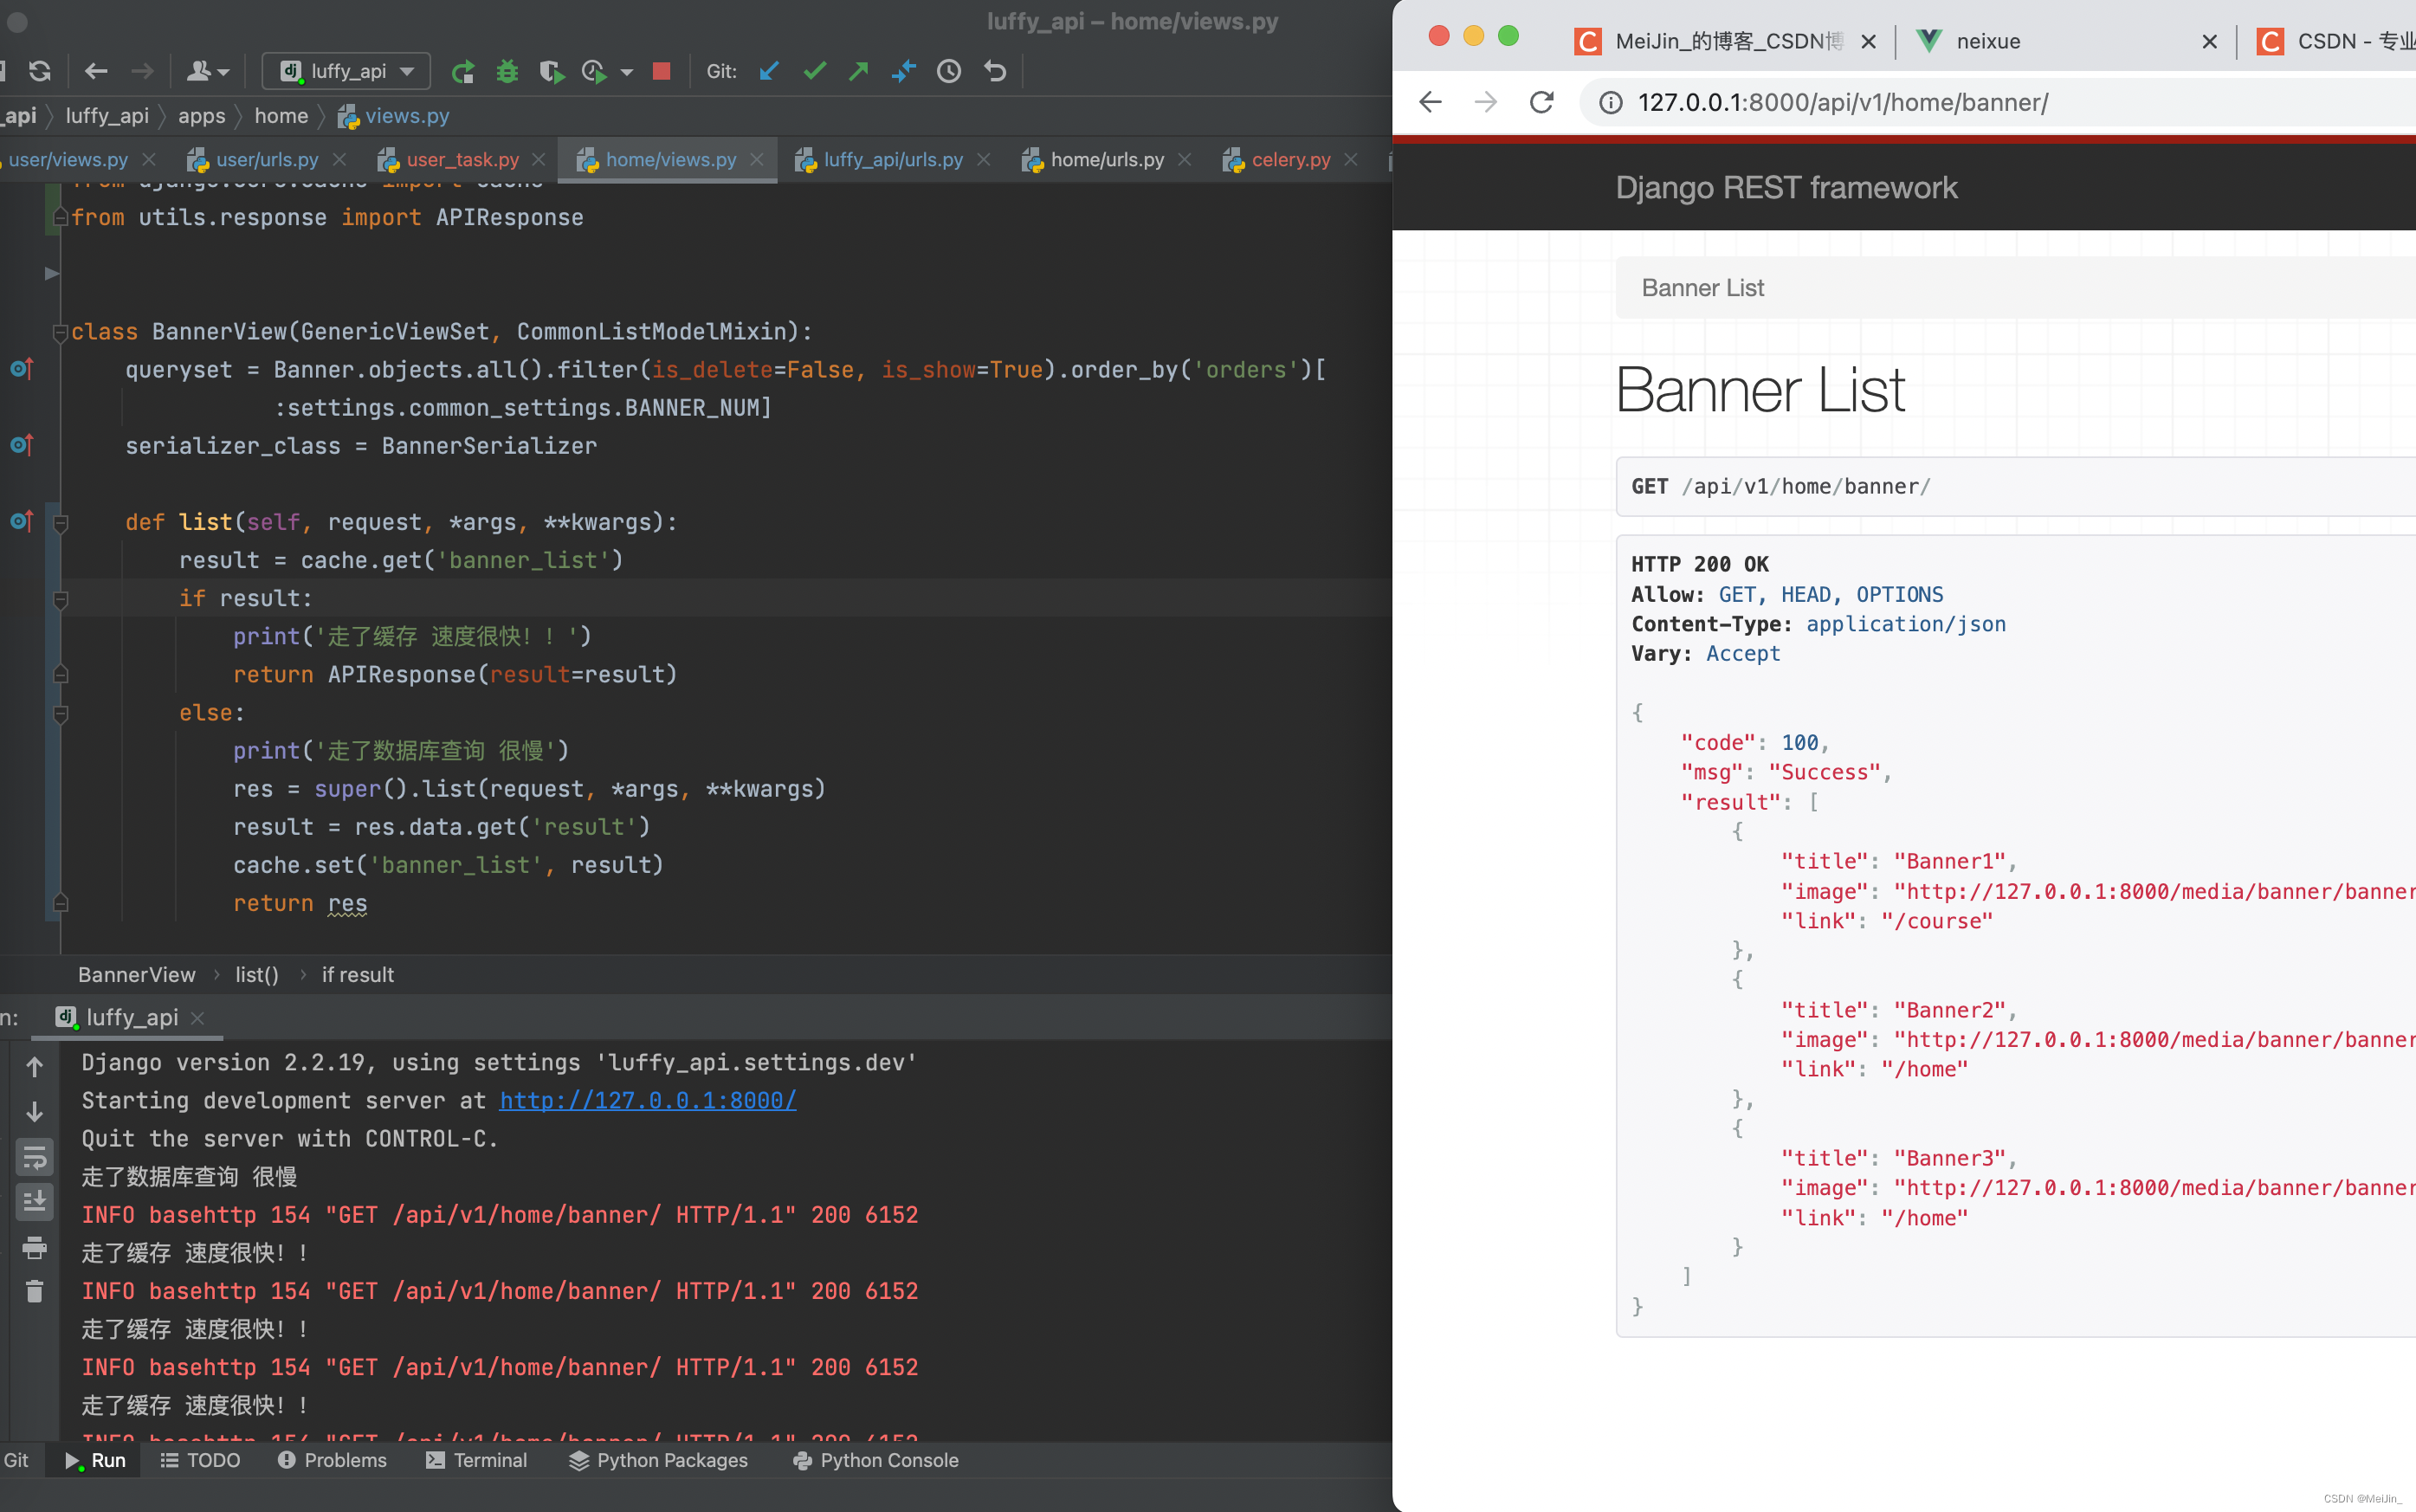Start debugging with the green bug icon

[507, 71]
